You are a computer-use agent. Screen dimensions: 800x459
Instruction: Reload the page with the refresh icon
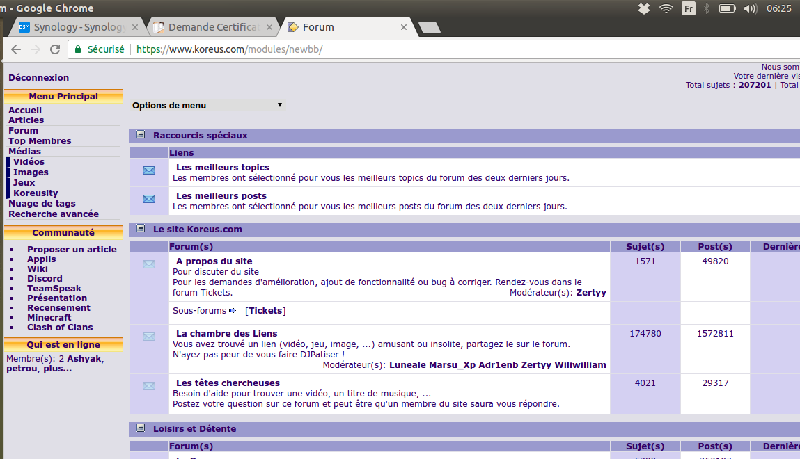pos(54,49)
